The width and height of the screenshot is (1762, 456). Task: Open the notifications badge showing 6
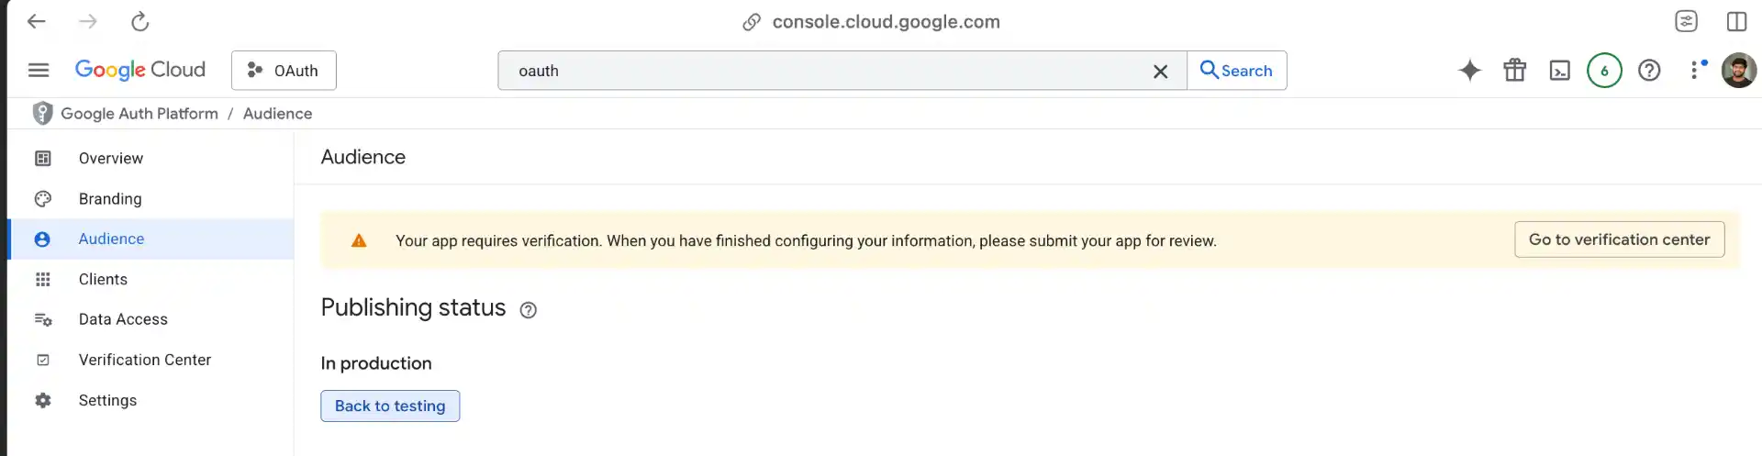(x=1604, y=71)
